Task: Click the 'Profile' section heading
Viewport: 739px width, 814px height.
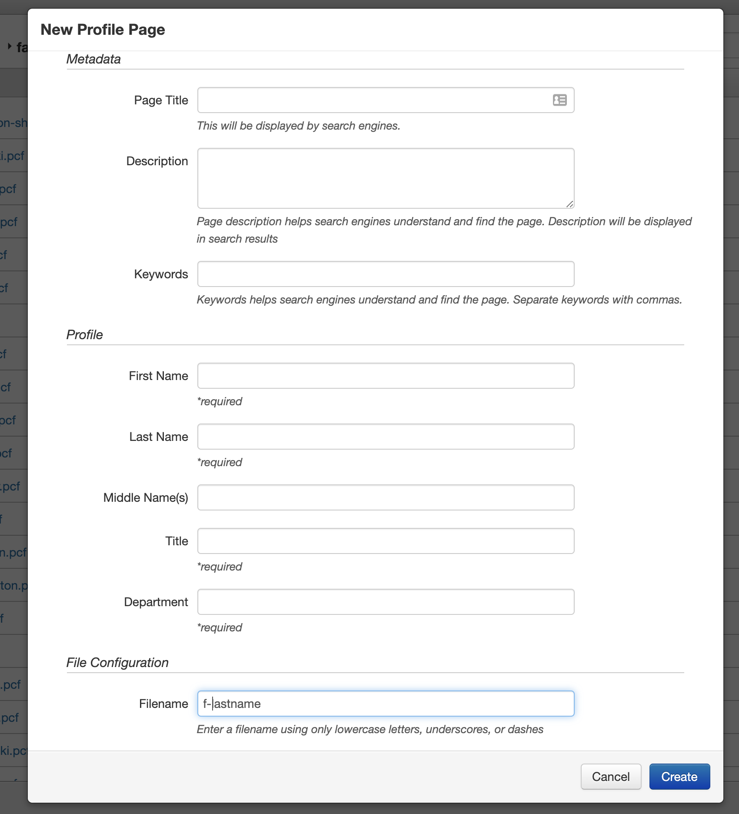Action: coord(84,335)
